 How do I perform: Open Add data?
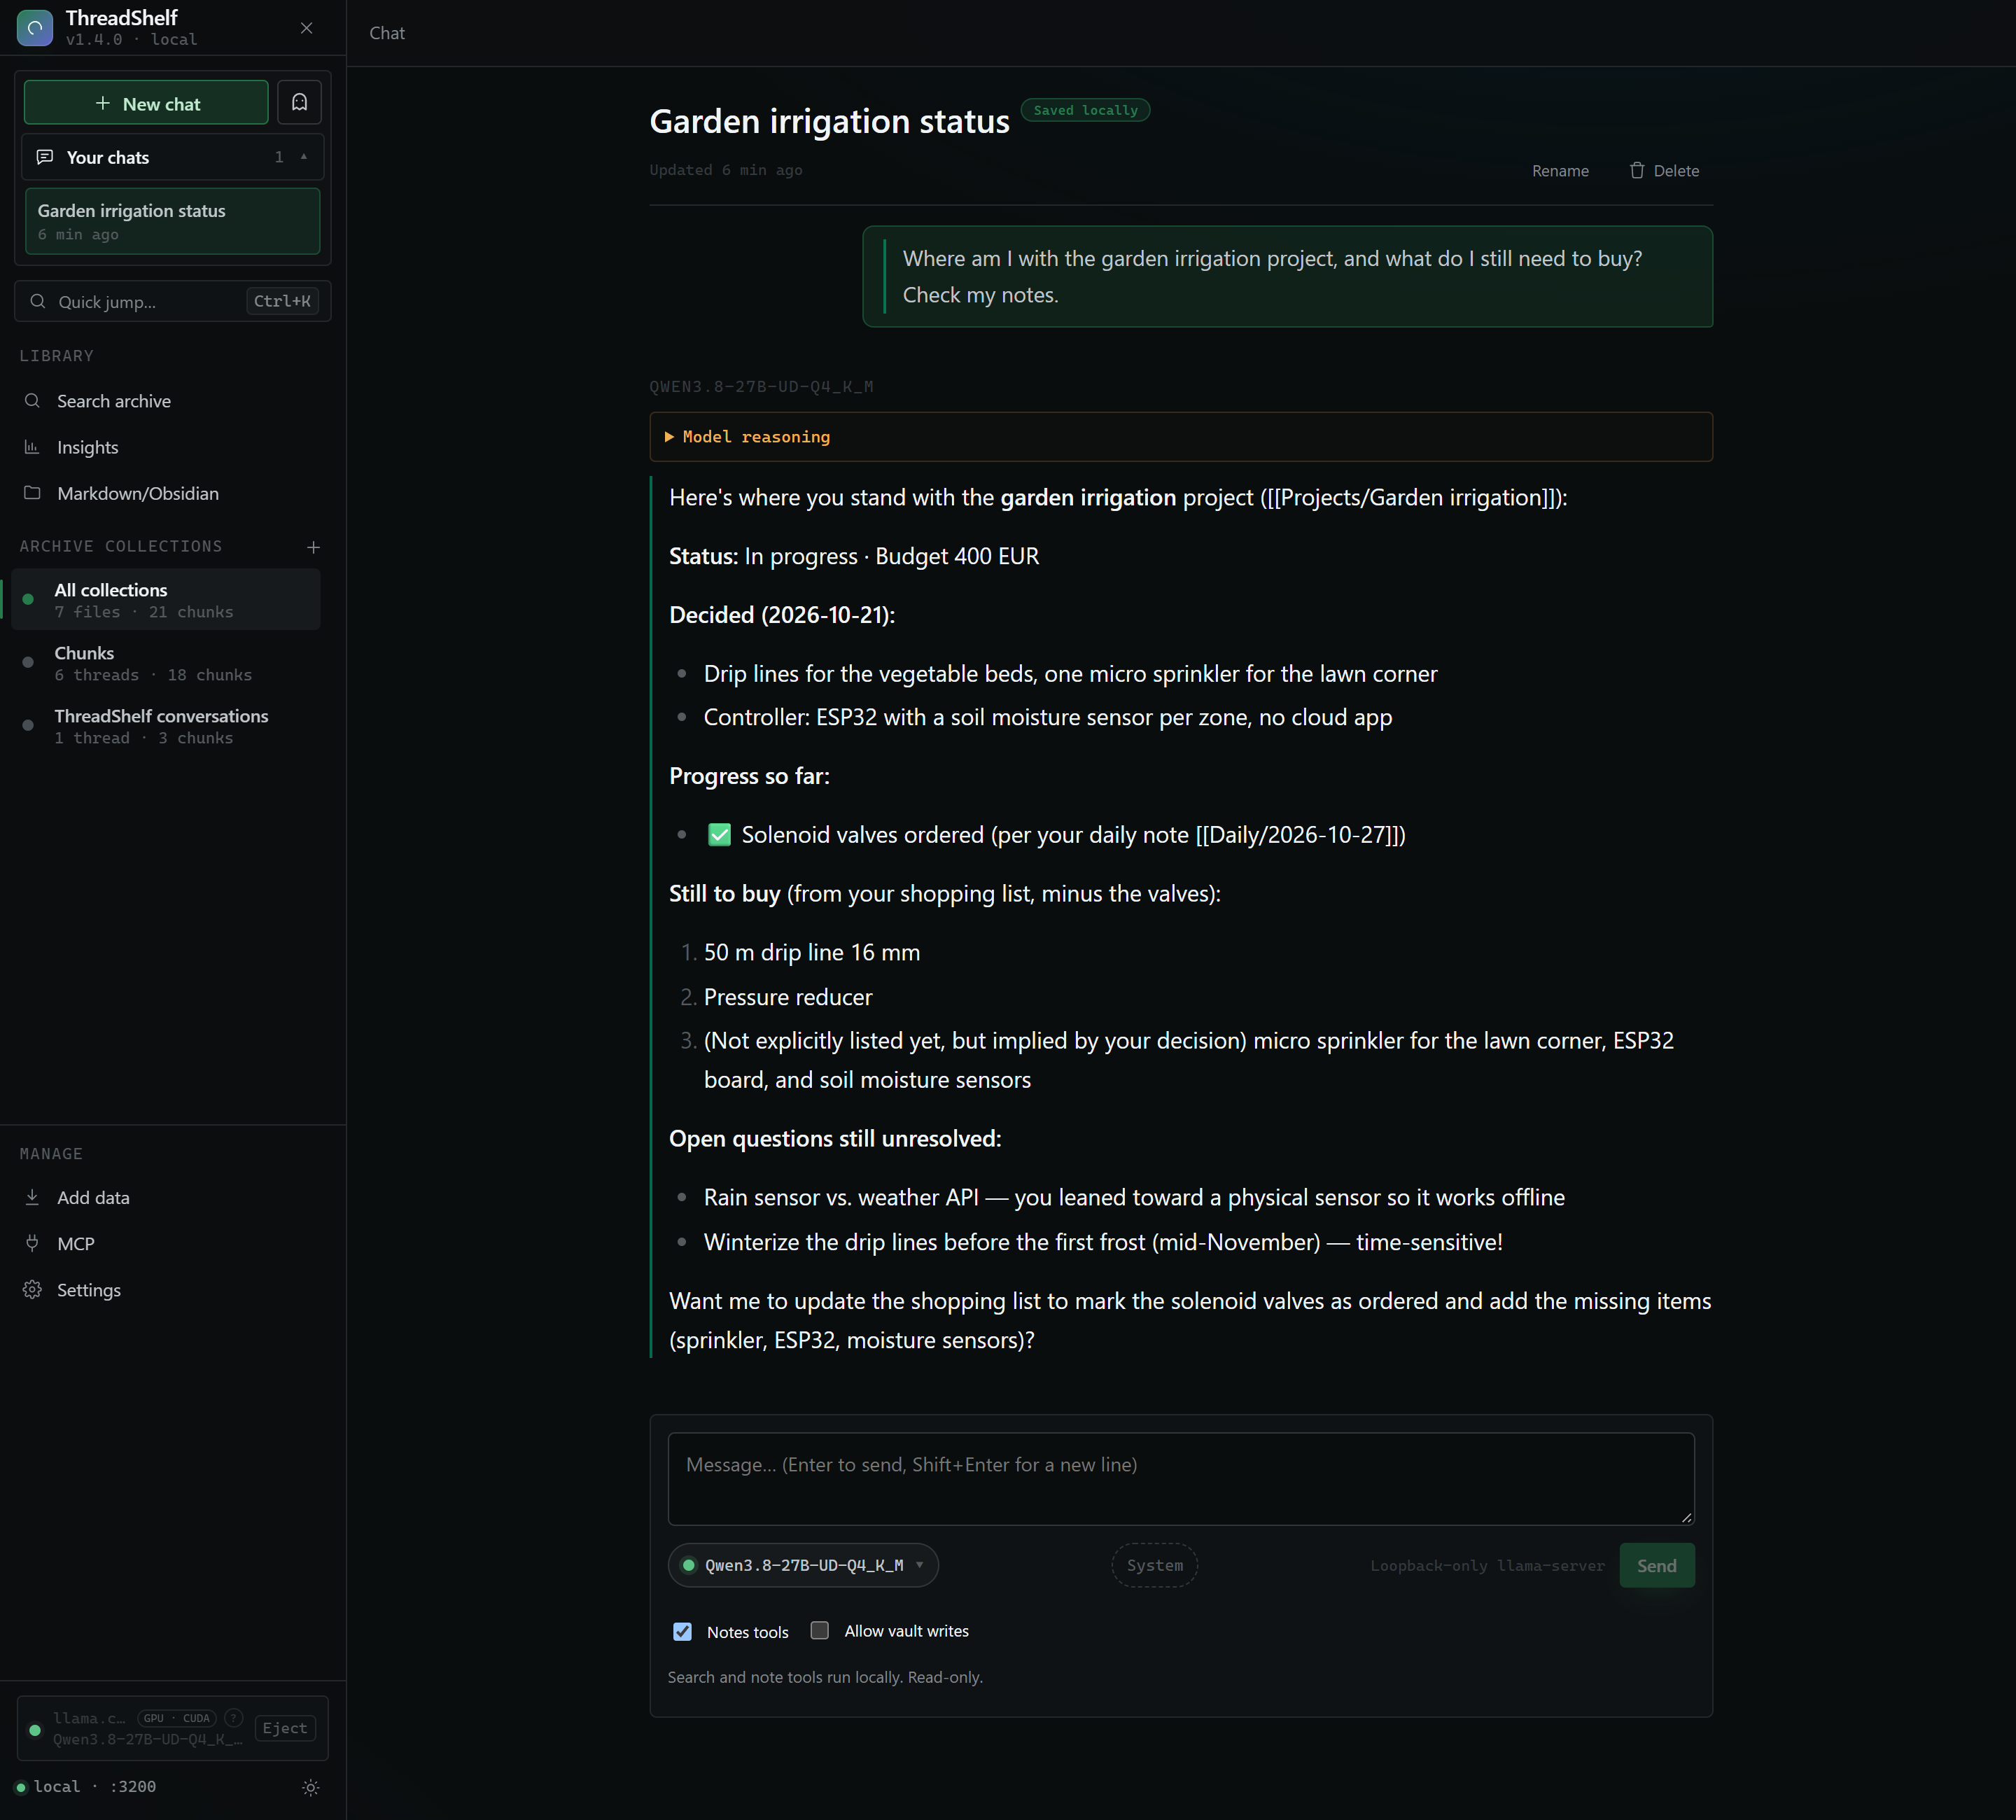click(93, 1197)
